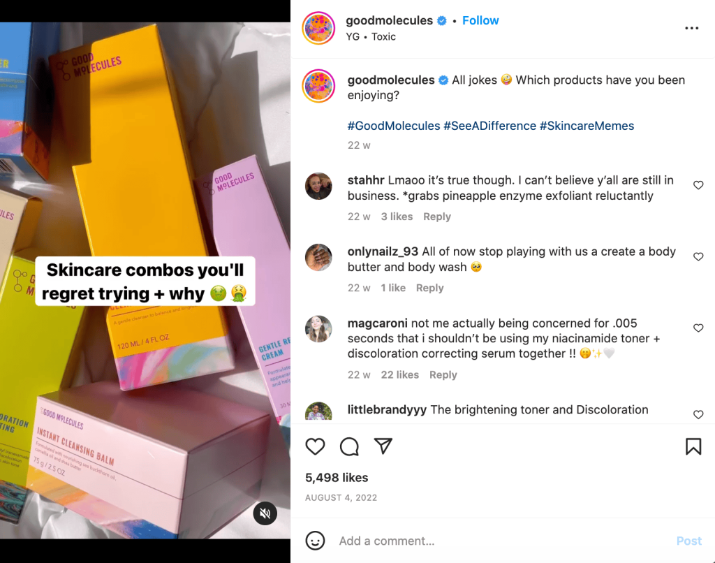The image size is (715, 563).
Task: Open the emoji picker in the comment box
Action: click(x=316, y=541)
